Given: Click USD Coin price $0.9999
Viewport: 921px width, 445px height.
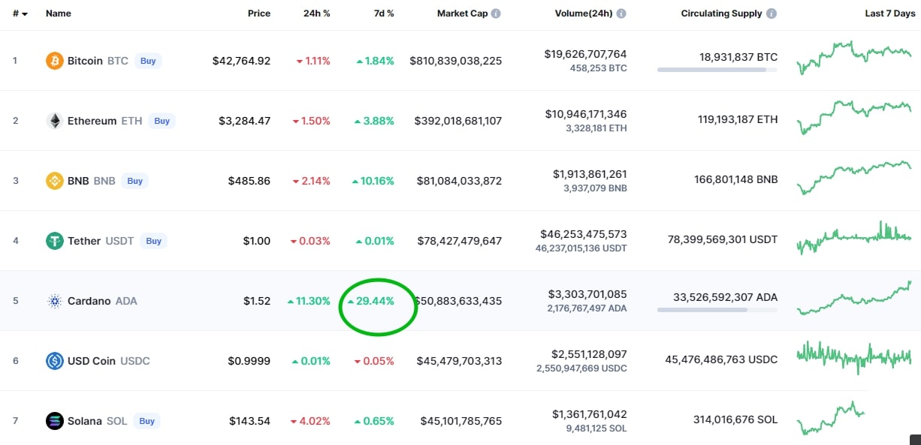Looking at the screenshot, I should click(x=249, y=361).
